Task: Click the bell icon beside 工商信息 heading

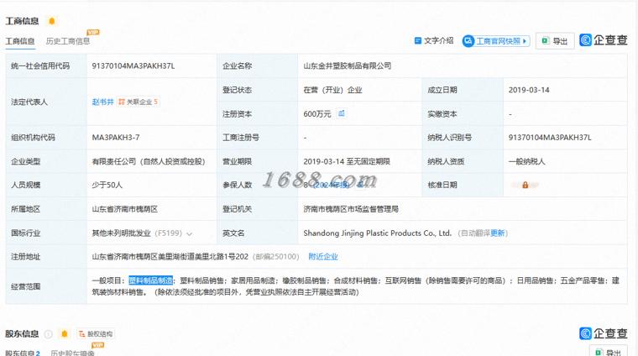Action: [52, 21]
